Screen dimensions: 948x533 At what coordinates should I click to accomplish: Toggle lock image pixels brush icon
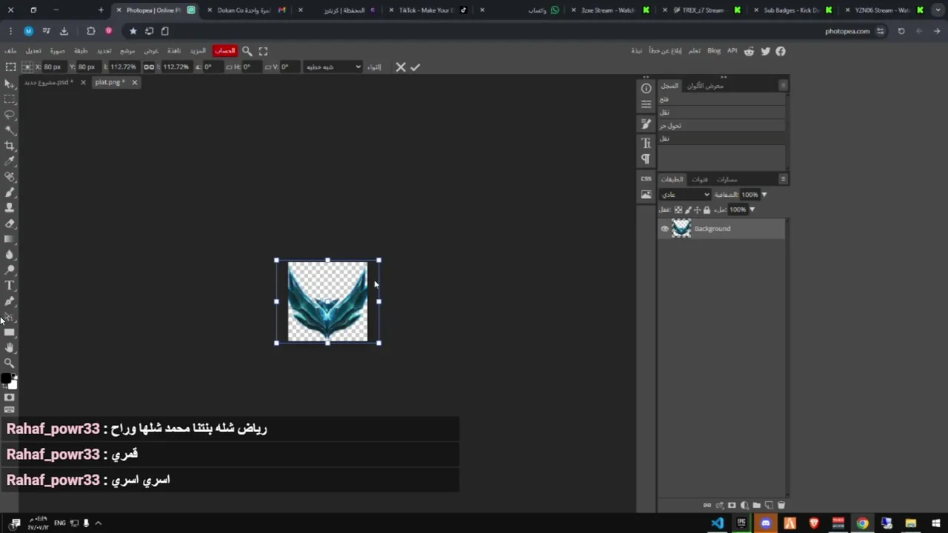coord(687,209)
